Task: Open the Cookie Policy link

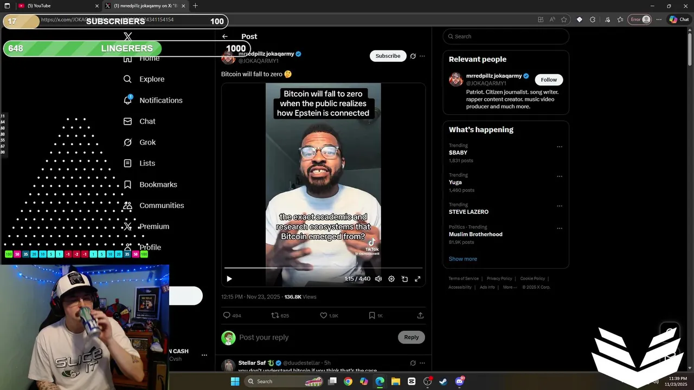Action: click(x=532, y=278)
